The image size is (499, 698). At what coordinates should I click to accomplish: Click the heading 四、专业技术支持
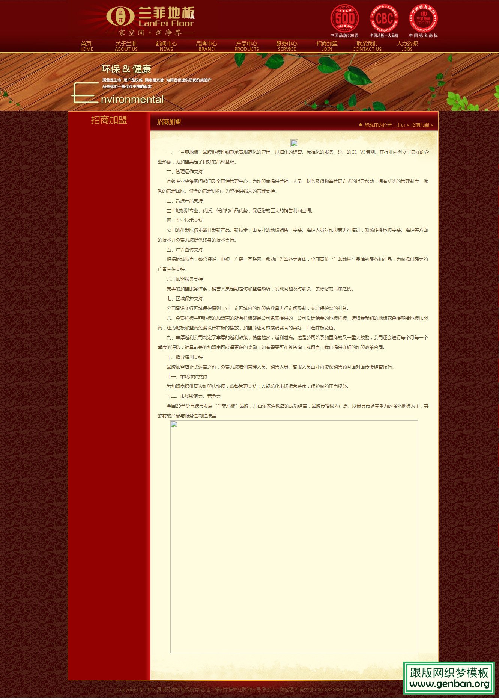(185, 221)
